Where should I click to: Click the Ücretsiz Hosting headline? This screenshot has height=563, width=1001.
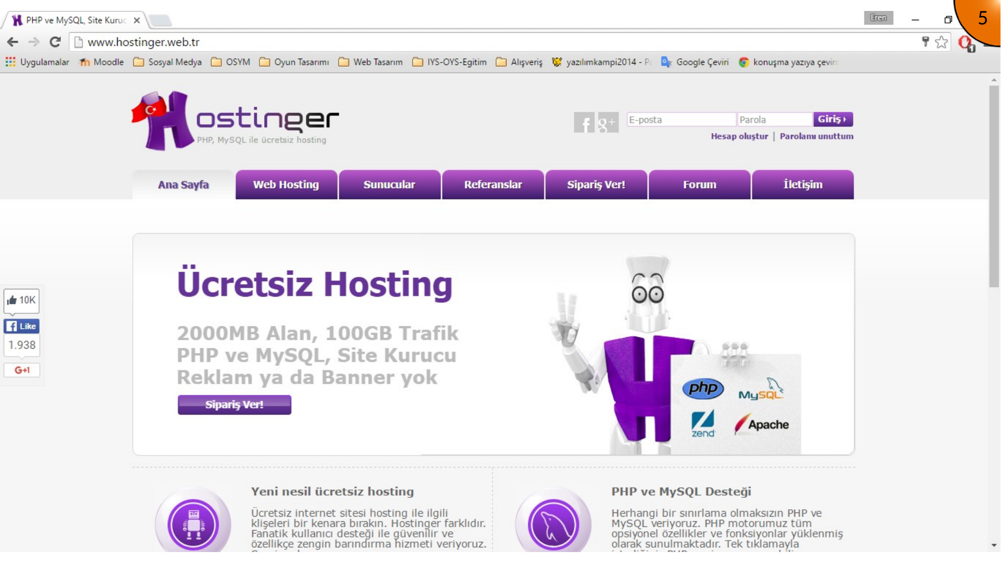coord(315,283)
